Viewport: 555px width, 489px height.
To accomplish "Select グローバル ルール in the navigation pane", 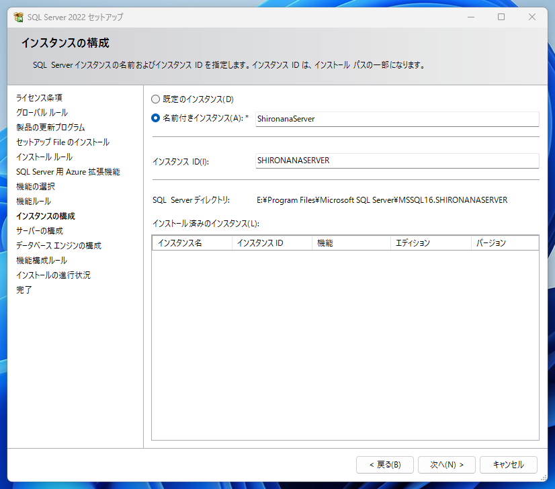I will (x=43, y=112).
